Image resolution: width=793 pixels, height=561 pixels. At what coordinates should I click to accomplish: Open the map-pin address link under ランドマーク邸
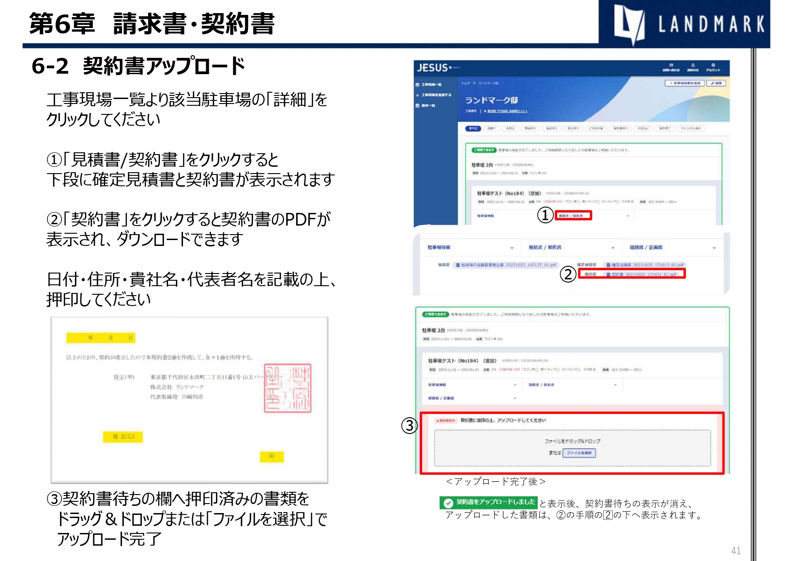coord(506,111)
